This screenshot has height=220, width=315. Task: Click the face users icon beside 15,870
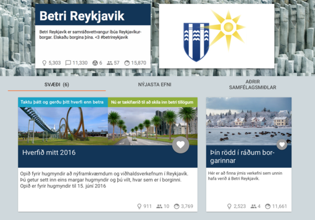pyautogui.click(x=127, y=63)
